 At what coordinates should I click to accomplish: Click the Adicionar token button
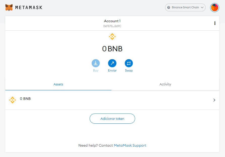[112, 119]
